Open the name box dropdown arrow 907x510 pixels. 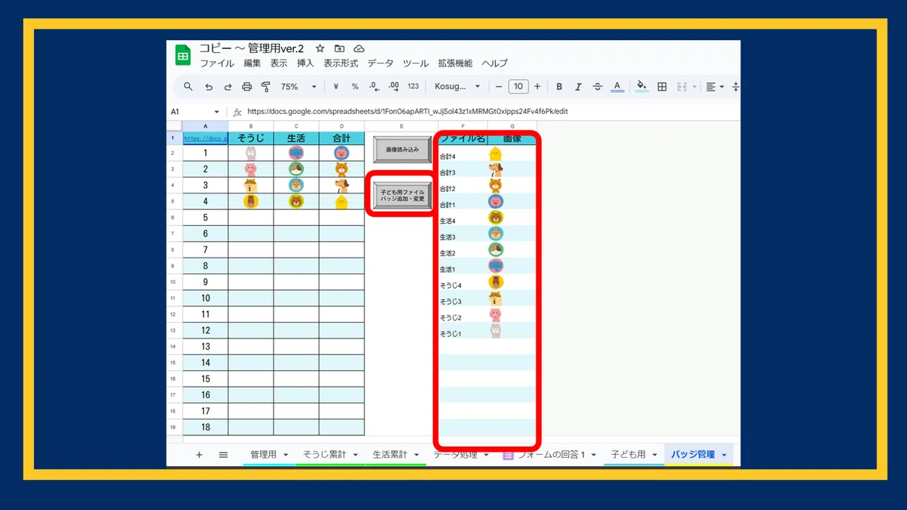coord(216,112)
